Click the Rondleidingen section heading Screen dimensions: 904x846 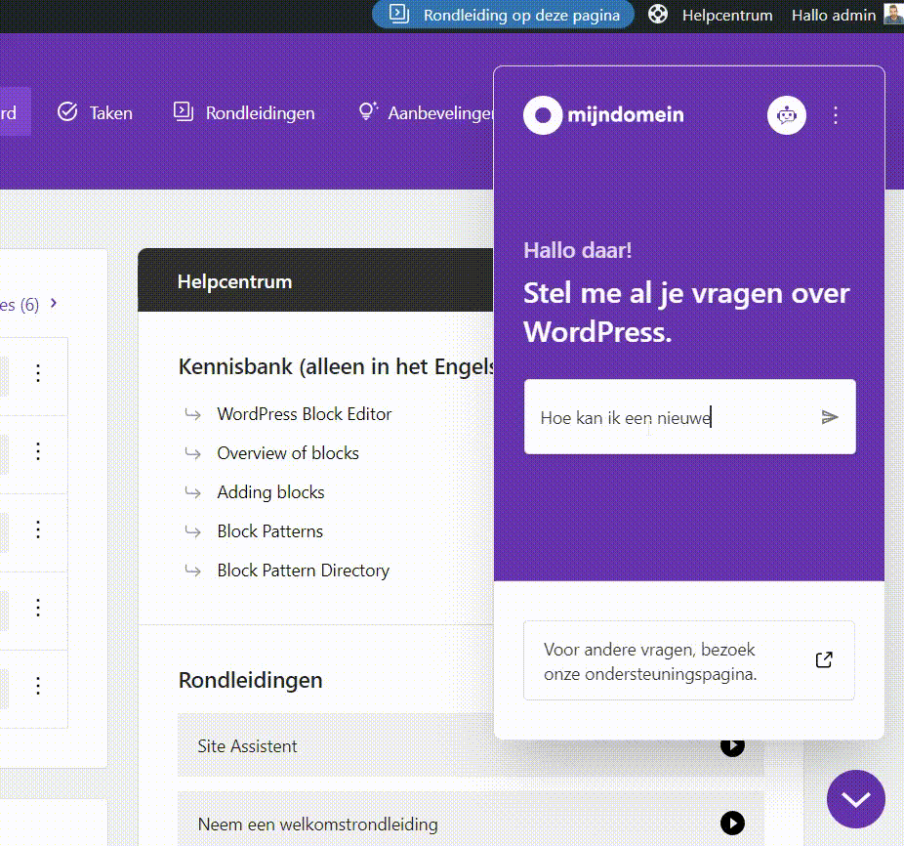(x=250, y=680)
